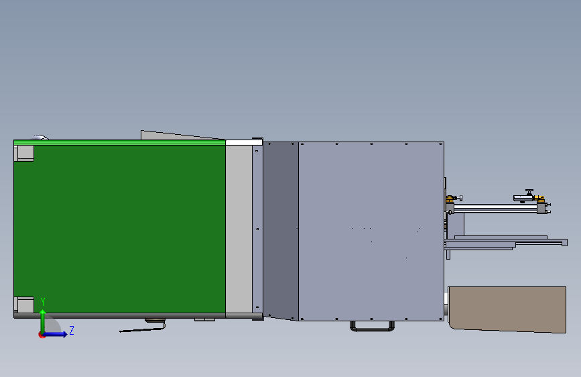Click the red origin of the triad
This screenshot has height=377, width=581.
(42, 335)
